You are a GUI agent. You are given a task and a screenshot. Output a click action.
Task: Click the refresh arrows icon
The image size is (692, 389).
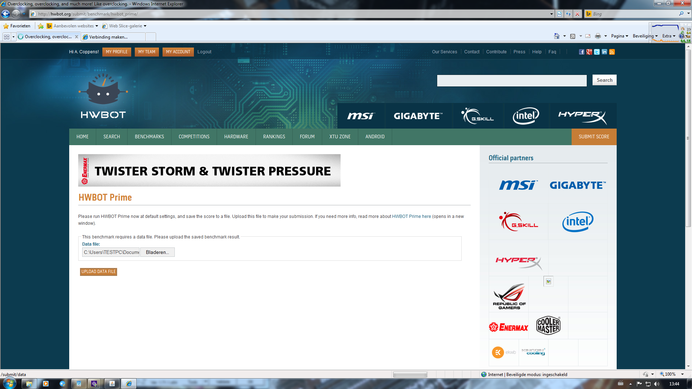[x=568, y=14]
